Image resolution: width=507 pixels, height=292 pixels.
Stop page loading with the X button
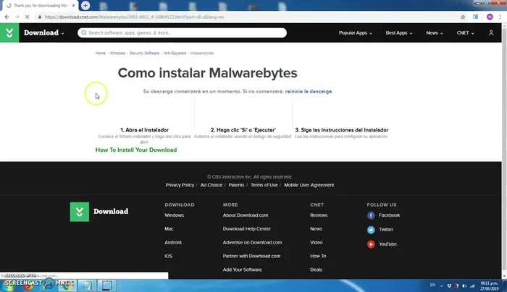pyautogui.click(x=28, y=17)
